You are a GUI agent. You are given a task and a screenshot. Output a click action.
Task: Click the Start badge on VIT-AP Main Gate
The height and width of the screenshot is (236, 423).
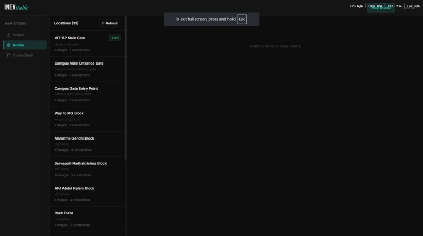(115, 38)
